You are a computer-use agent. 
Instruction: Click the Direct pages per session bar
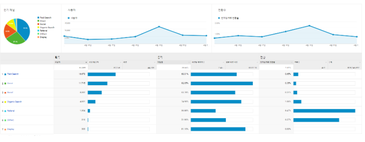222,83
